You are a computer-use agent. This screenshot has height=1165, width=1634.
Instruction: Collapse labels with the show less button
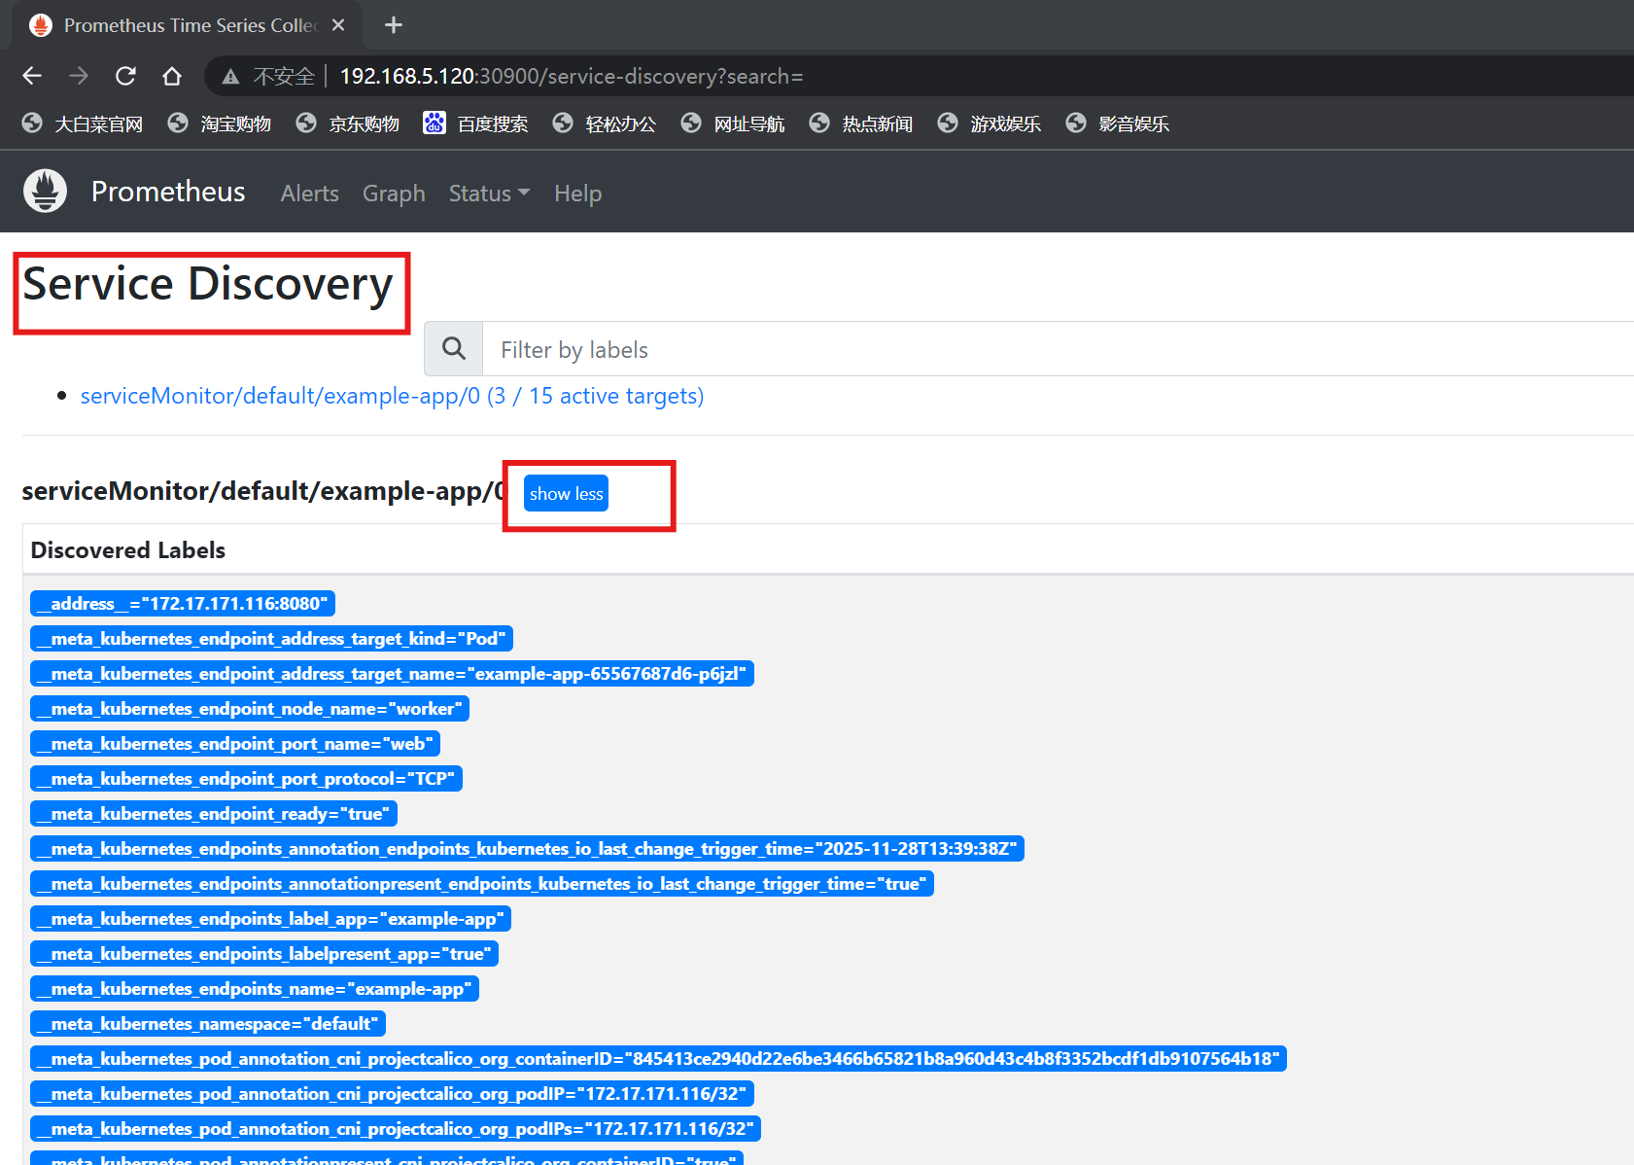[x=567, y=493]
